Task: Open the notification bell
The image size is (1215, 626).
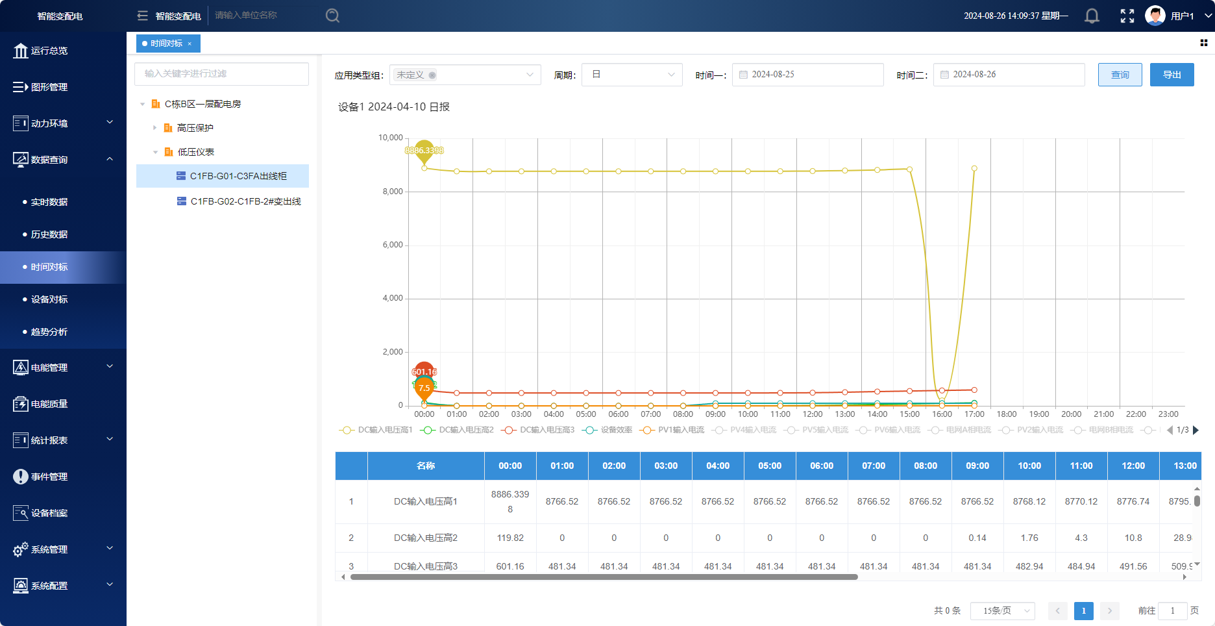Action: 1092,16
